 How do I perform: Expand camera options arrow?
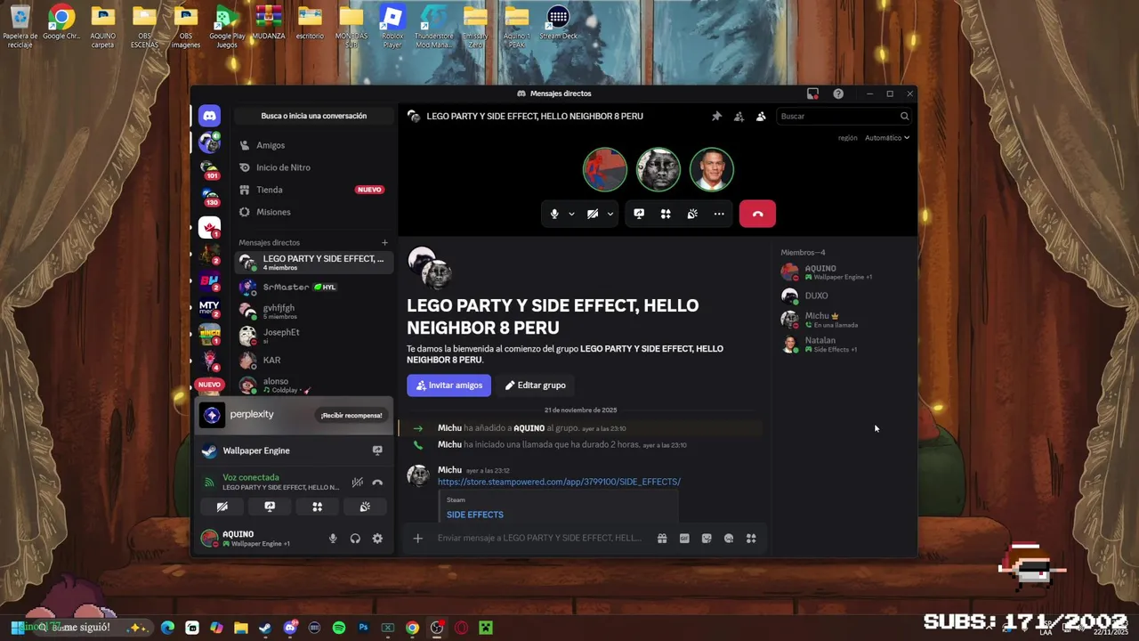click(x=610, y=214)
